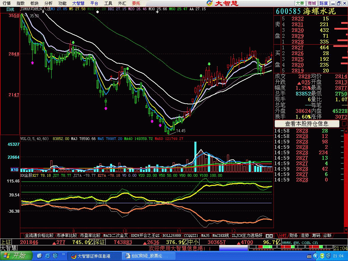Select the 市净率比较 indicator tab
348x261 pixels.
click(67, 235)
